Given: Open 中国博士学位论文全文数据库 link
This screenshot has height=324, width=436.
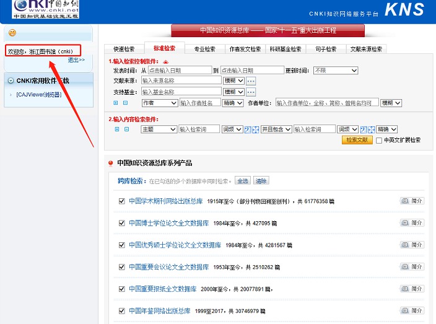Looking at the screenshot, I should (x=169, y=223).
